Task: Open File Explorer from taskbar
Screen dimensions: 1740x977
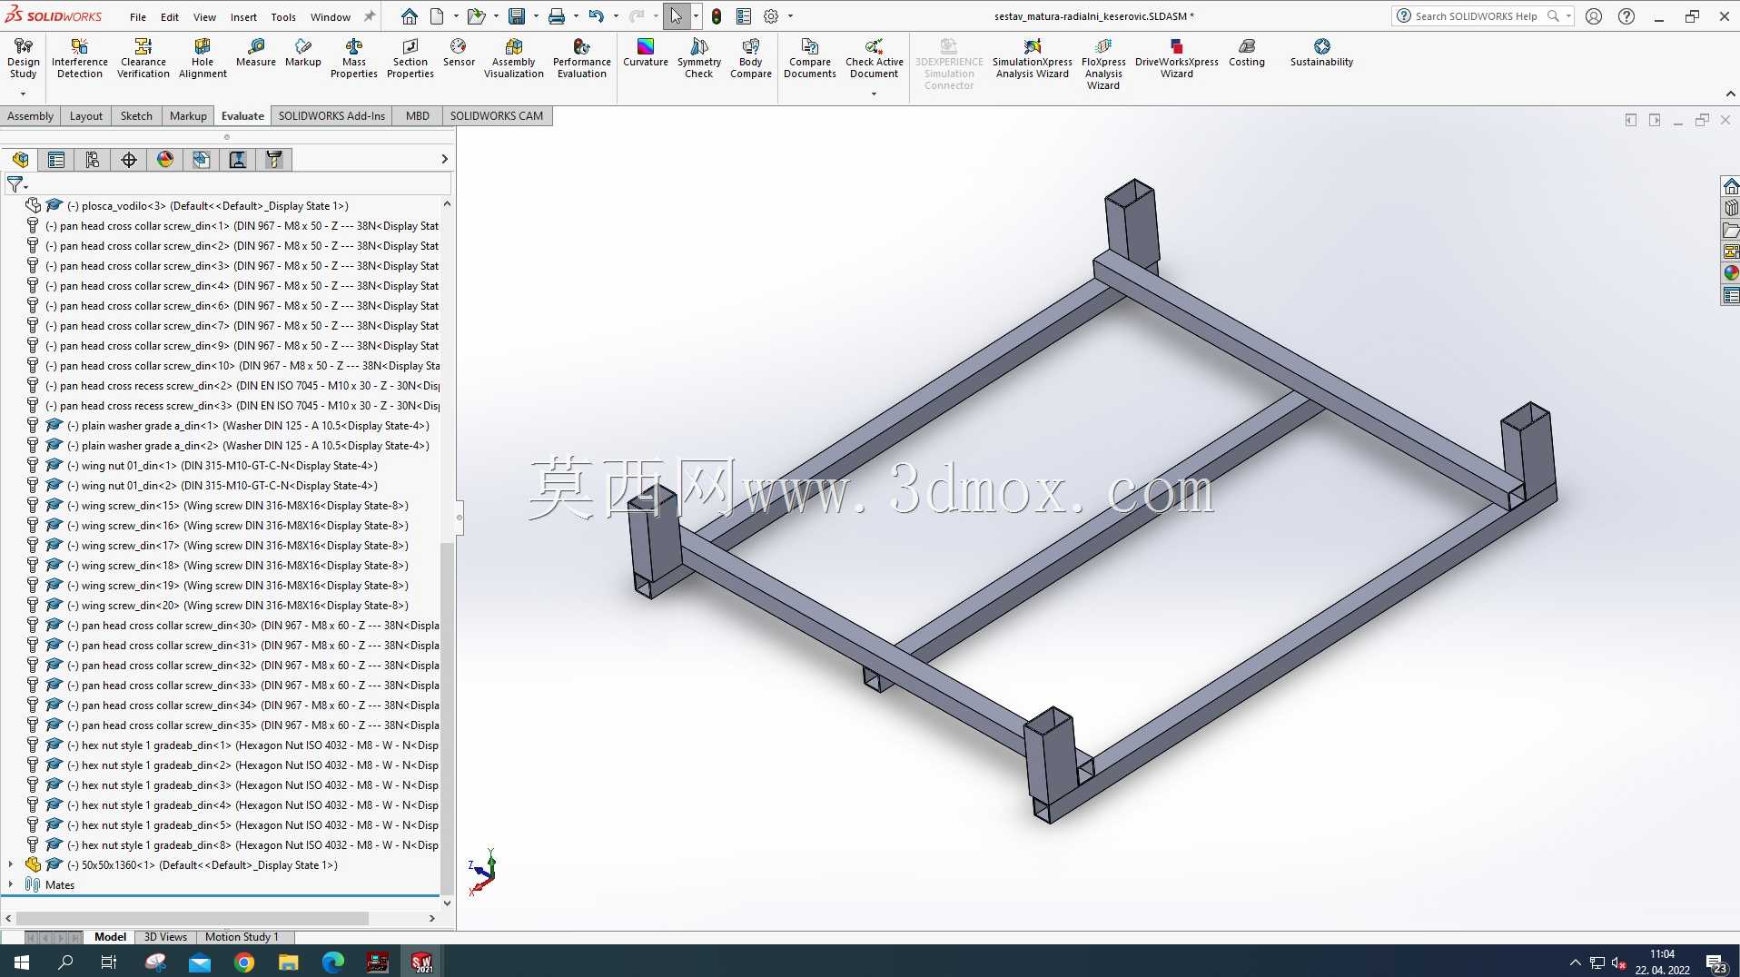Action: pos(288,962)
